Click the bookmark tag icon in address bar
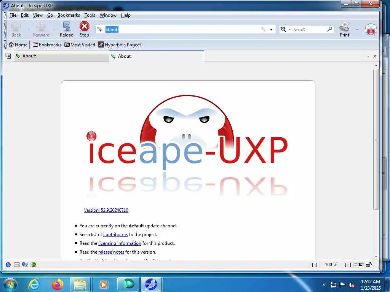This screenshot has width=390, height=292. pos(264,29)
